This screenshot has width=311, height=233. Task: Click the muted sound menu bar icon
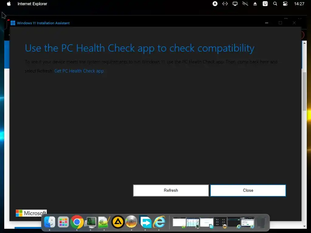[x=245, y=4]
